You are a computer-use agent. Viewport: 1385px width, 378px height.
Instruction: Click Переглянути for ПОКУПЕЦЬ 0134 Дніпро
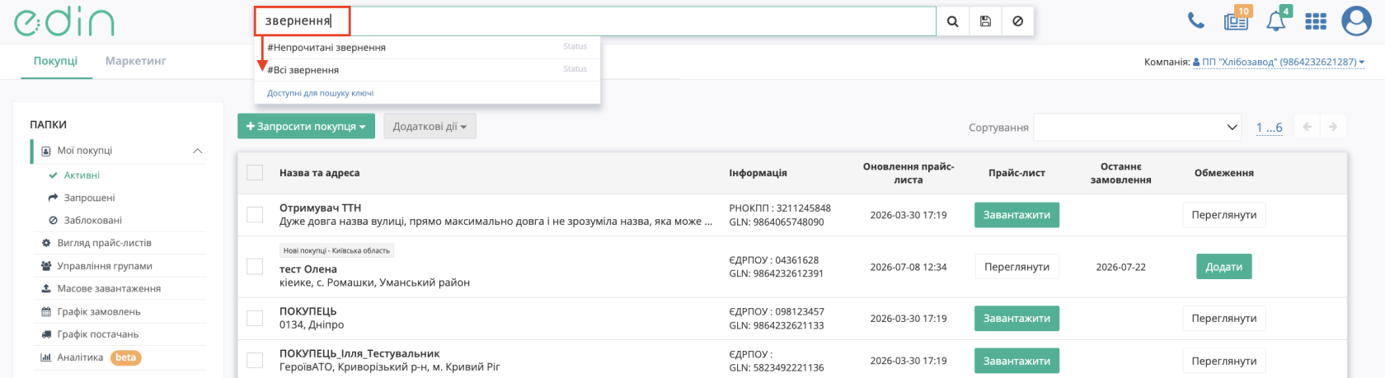(x=1224, y=318)
